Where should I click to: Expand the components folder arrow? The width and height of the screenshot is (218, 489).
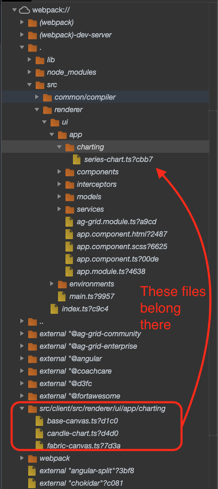(59, 172)
